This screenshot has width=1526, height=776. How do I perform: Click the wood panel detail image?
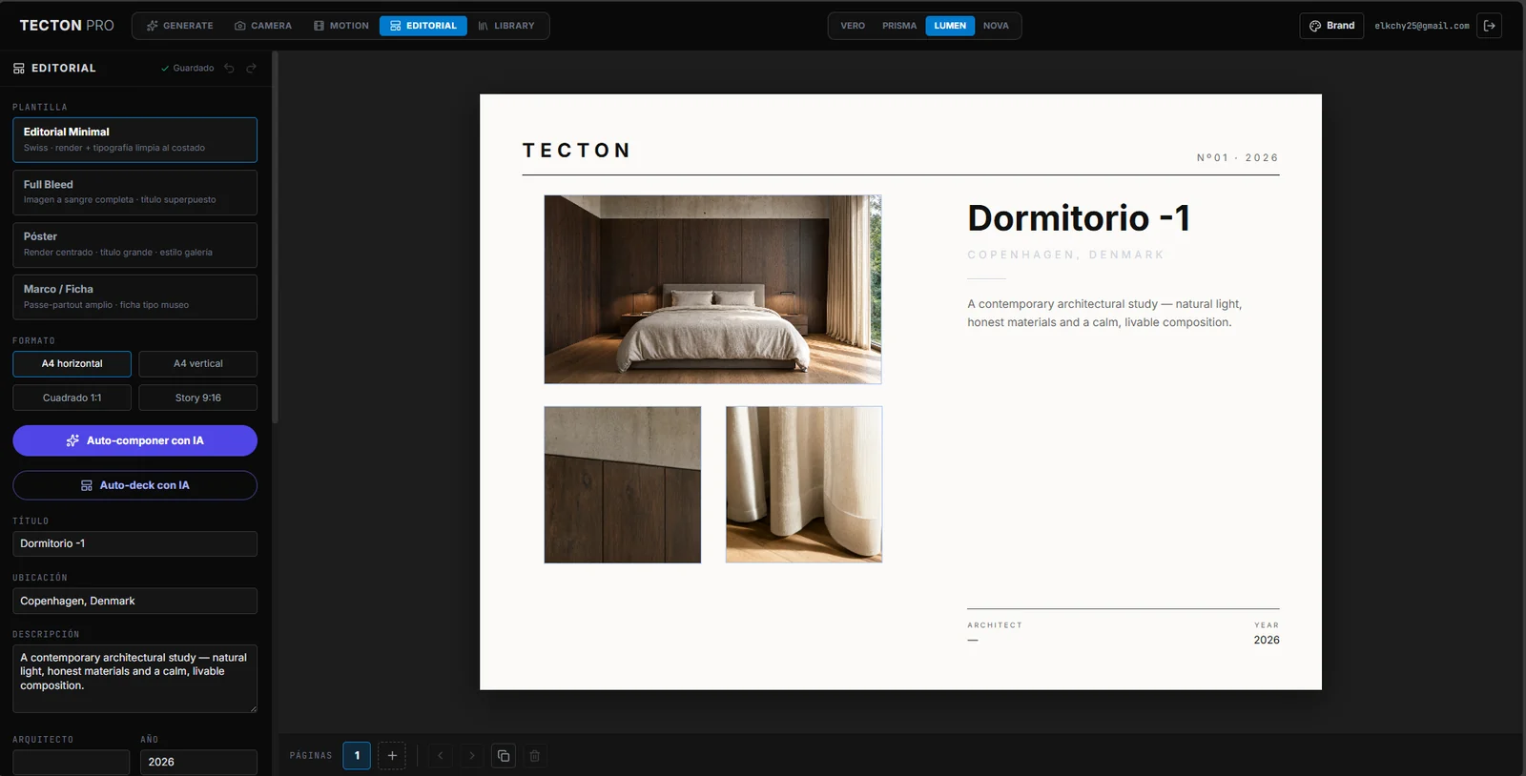pos(623,485)
